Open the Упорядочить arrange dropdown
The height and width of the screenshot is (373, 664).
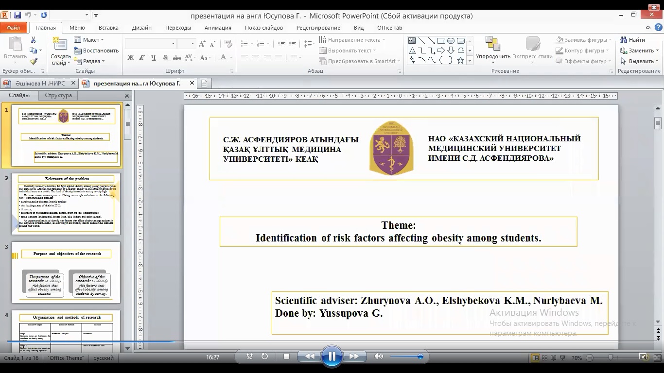click(x=493, y=50)
